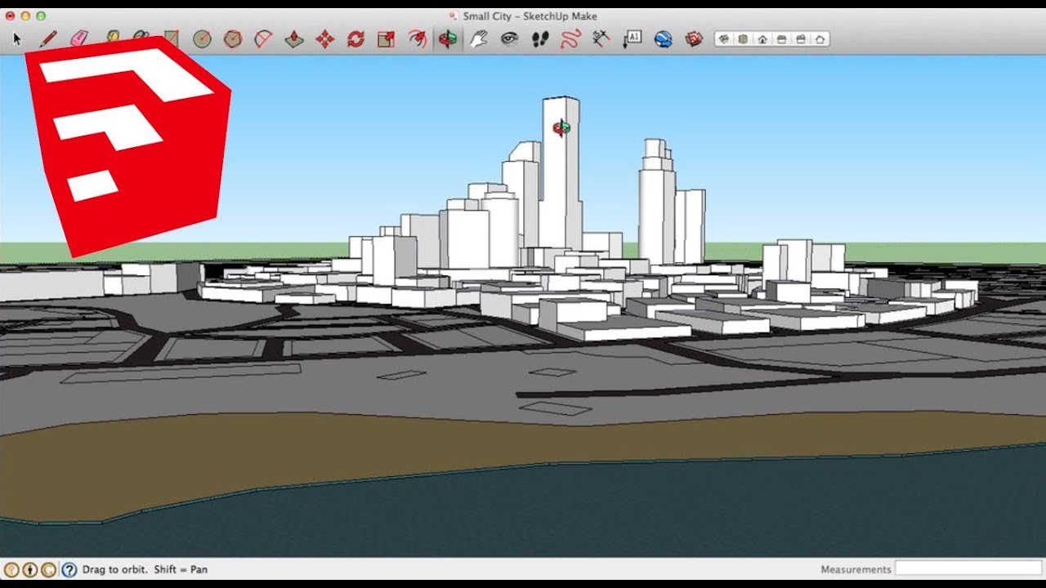Switch to Iso view

click(724, 38)
